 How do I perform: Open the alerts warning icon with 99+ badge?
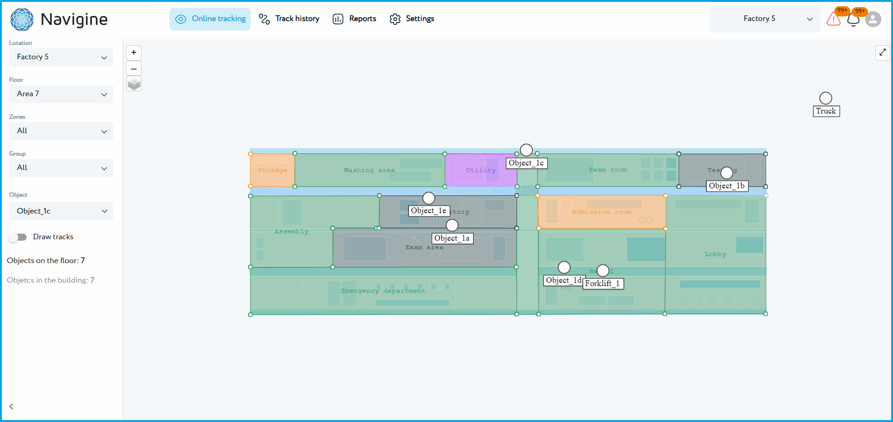pos(833,19)
